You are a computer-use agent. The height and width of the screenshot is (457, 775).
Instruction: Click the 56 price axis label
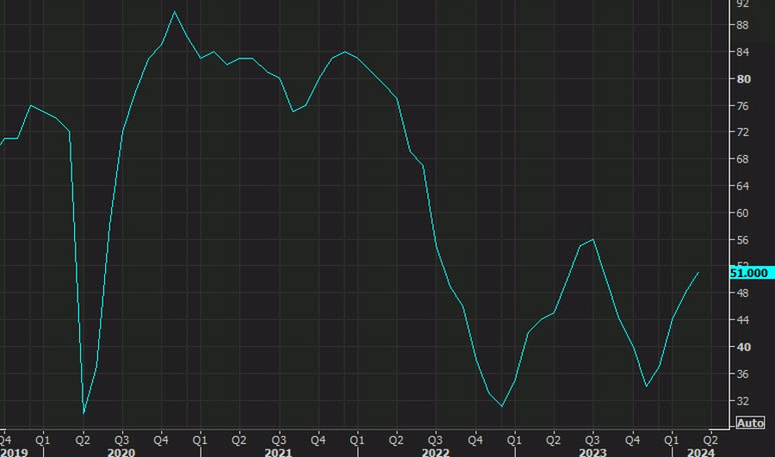click(x=742, y=240)
